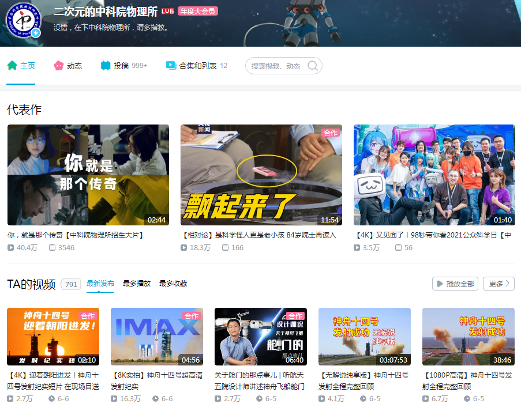Sort videos by 最多播放
521x411 pixels.
point(137,284)
